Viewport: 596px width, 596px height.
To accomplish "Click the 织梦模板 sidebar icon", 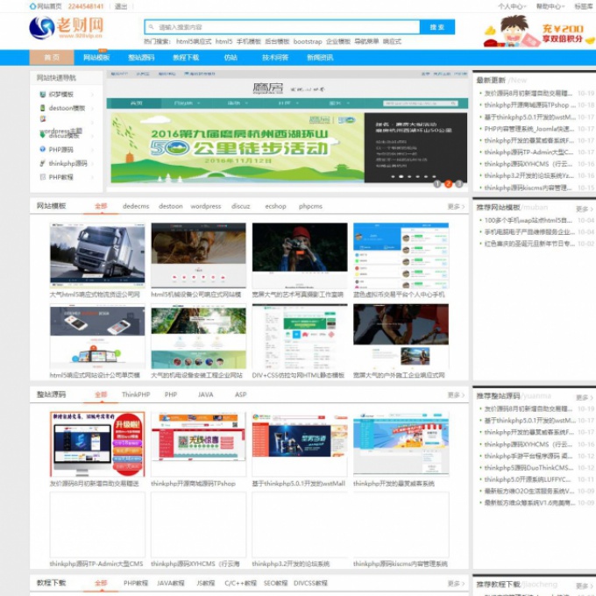I will [43, 95].
